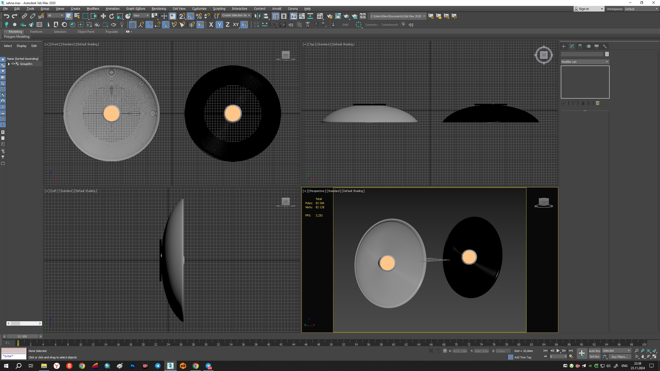Open the Create command panel tab
660x371 pixels.
pyautogui.click(x=564, y=46)
